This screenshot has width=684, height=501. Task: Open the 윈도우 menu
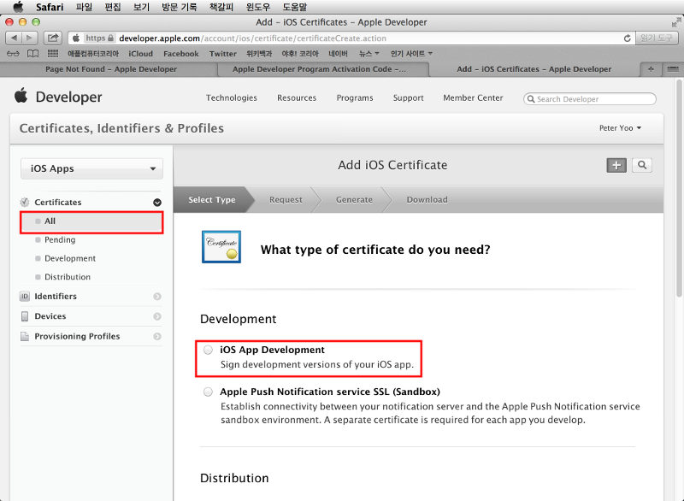point(258,7)
